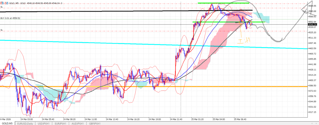Switch to the EURUSD,Daily chart tab
Viewport: 319px width, 125px height.
[x=25, y=123]
